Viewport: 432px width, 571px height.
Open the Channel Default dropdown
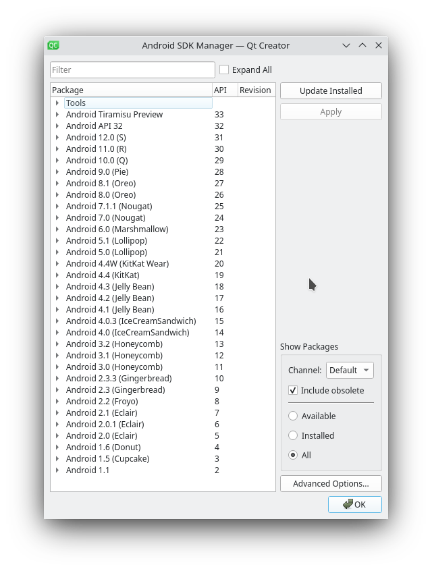(x=350, y=371)
